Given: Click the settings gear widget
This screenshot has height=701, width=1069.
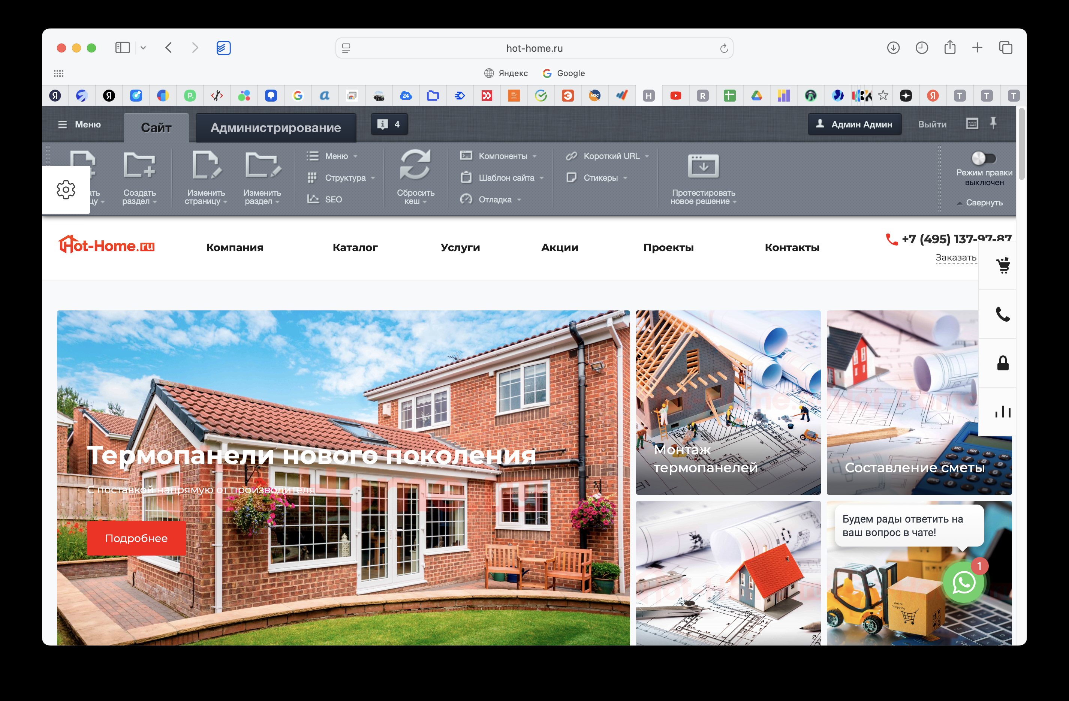Looking at the screenshot, I should tap(66, 190).
